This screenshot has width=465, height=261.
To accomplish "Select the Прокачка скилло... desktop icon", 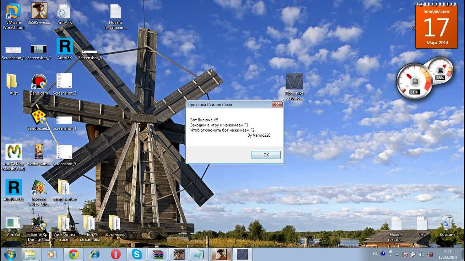I will tap(294, 87).
